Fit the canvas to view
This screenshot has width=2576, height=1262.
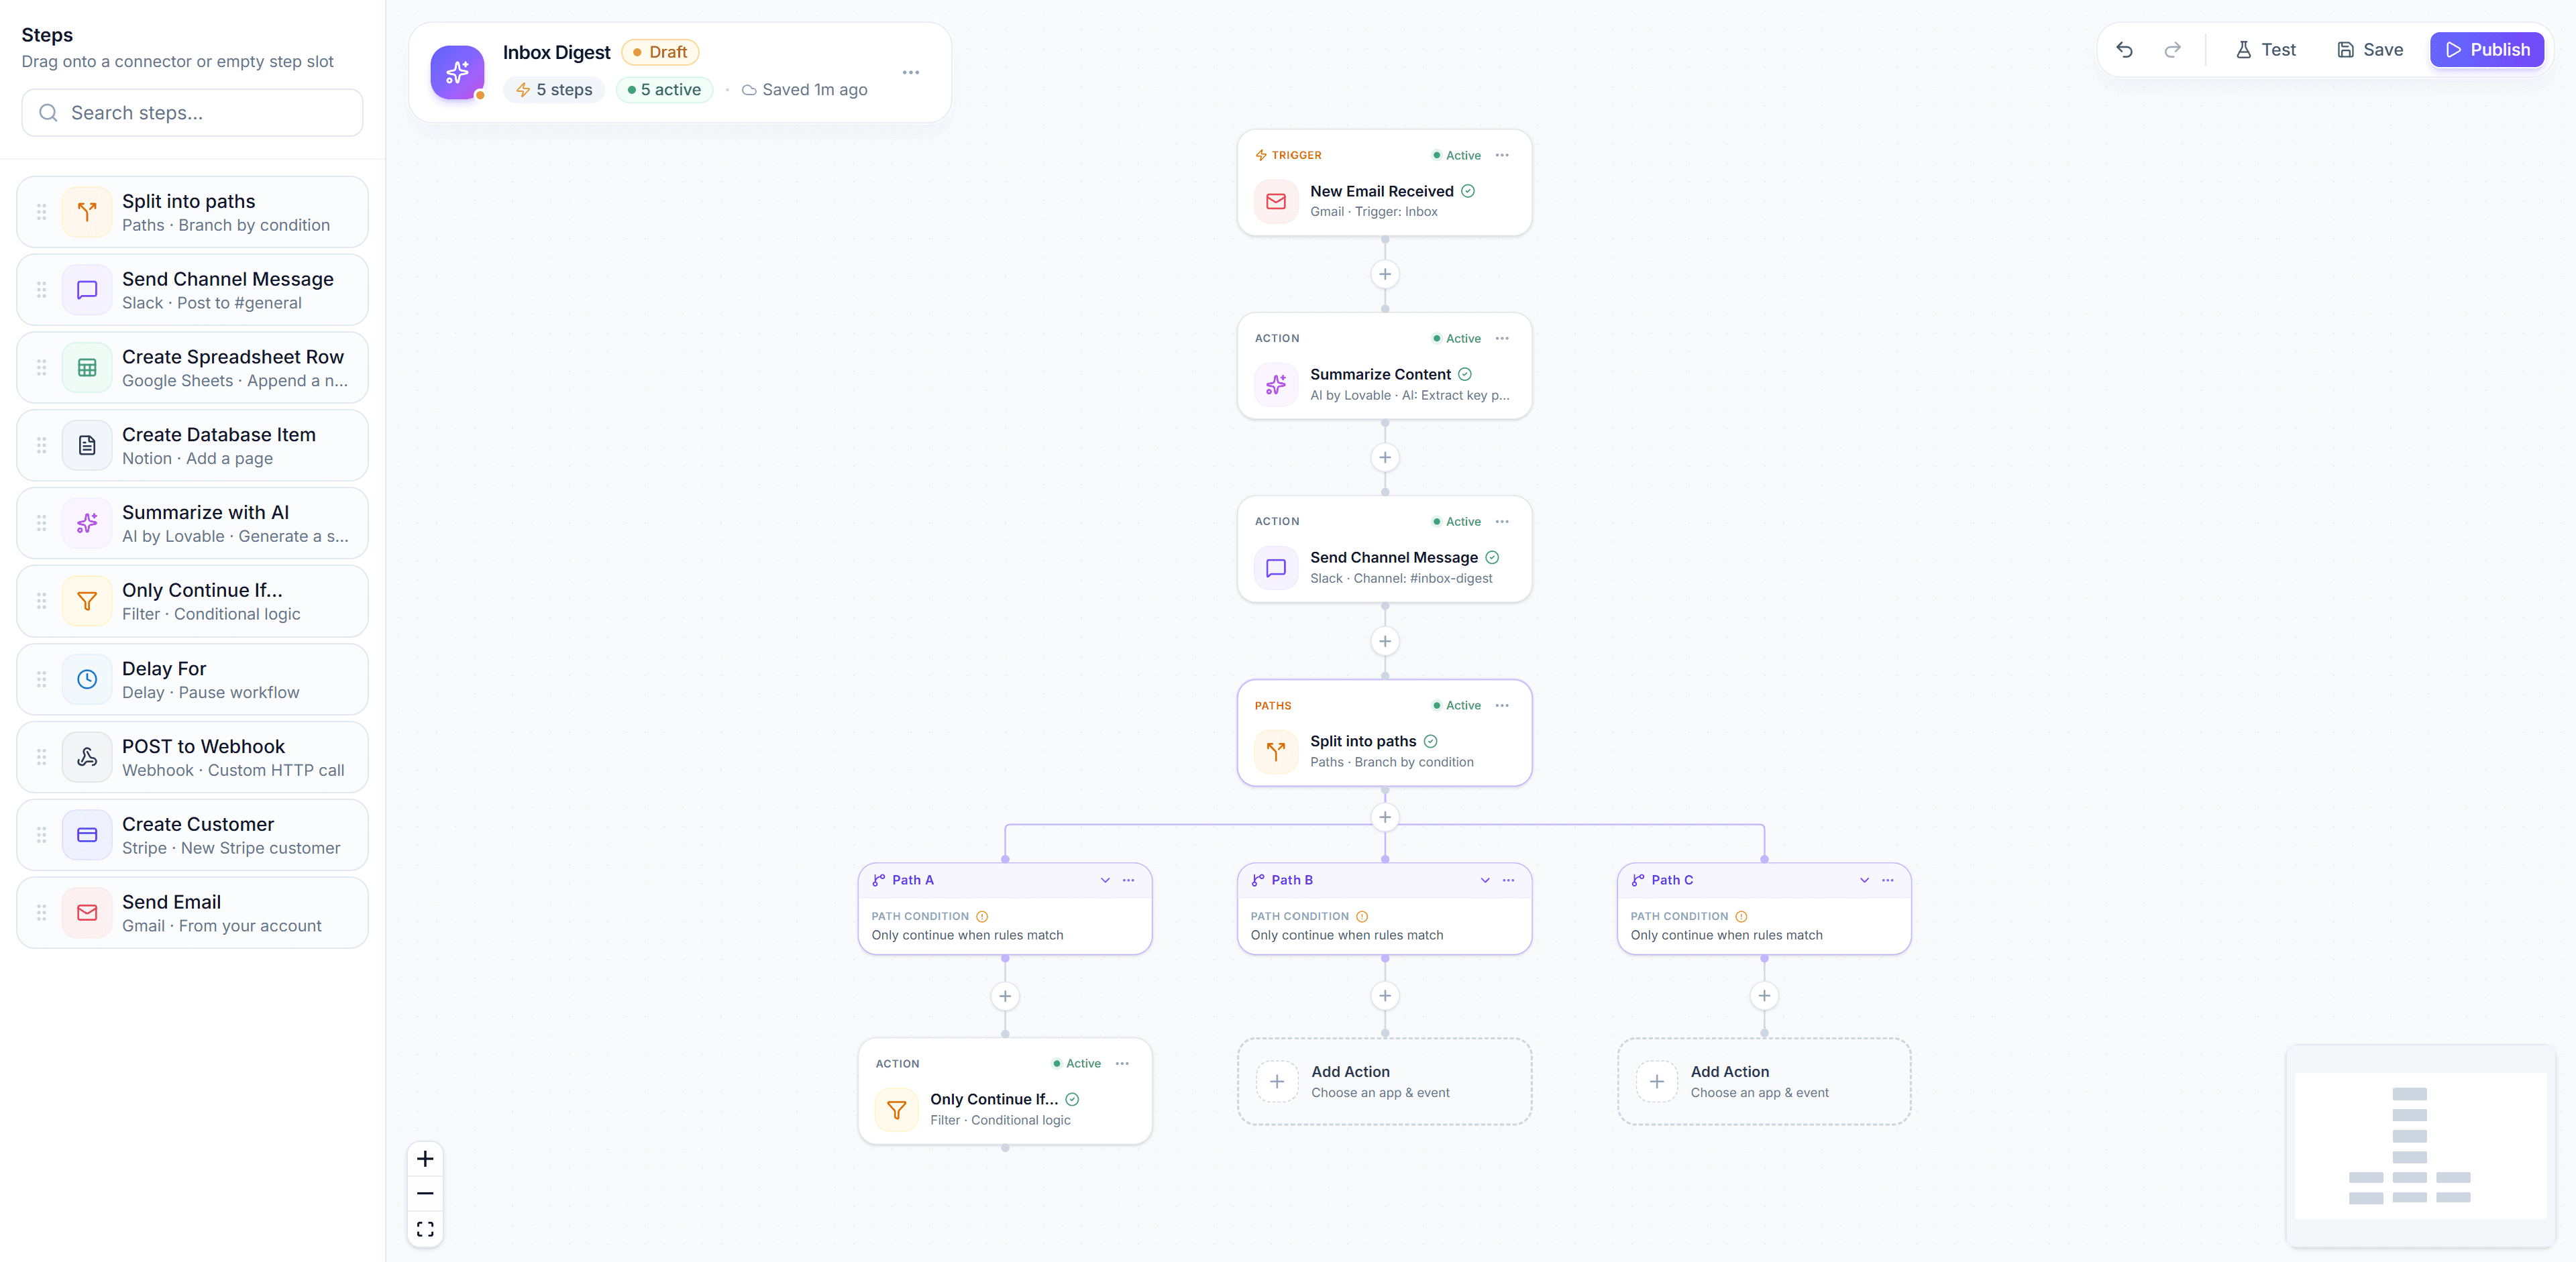(x=425, y=1229)
